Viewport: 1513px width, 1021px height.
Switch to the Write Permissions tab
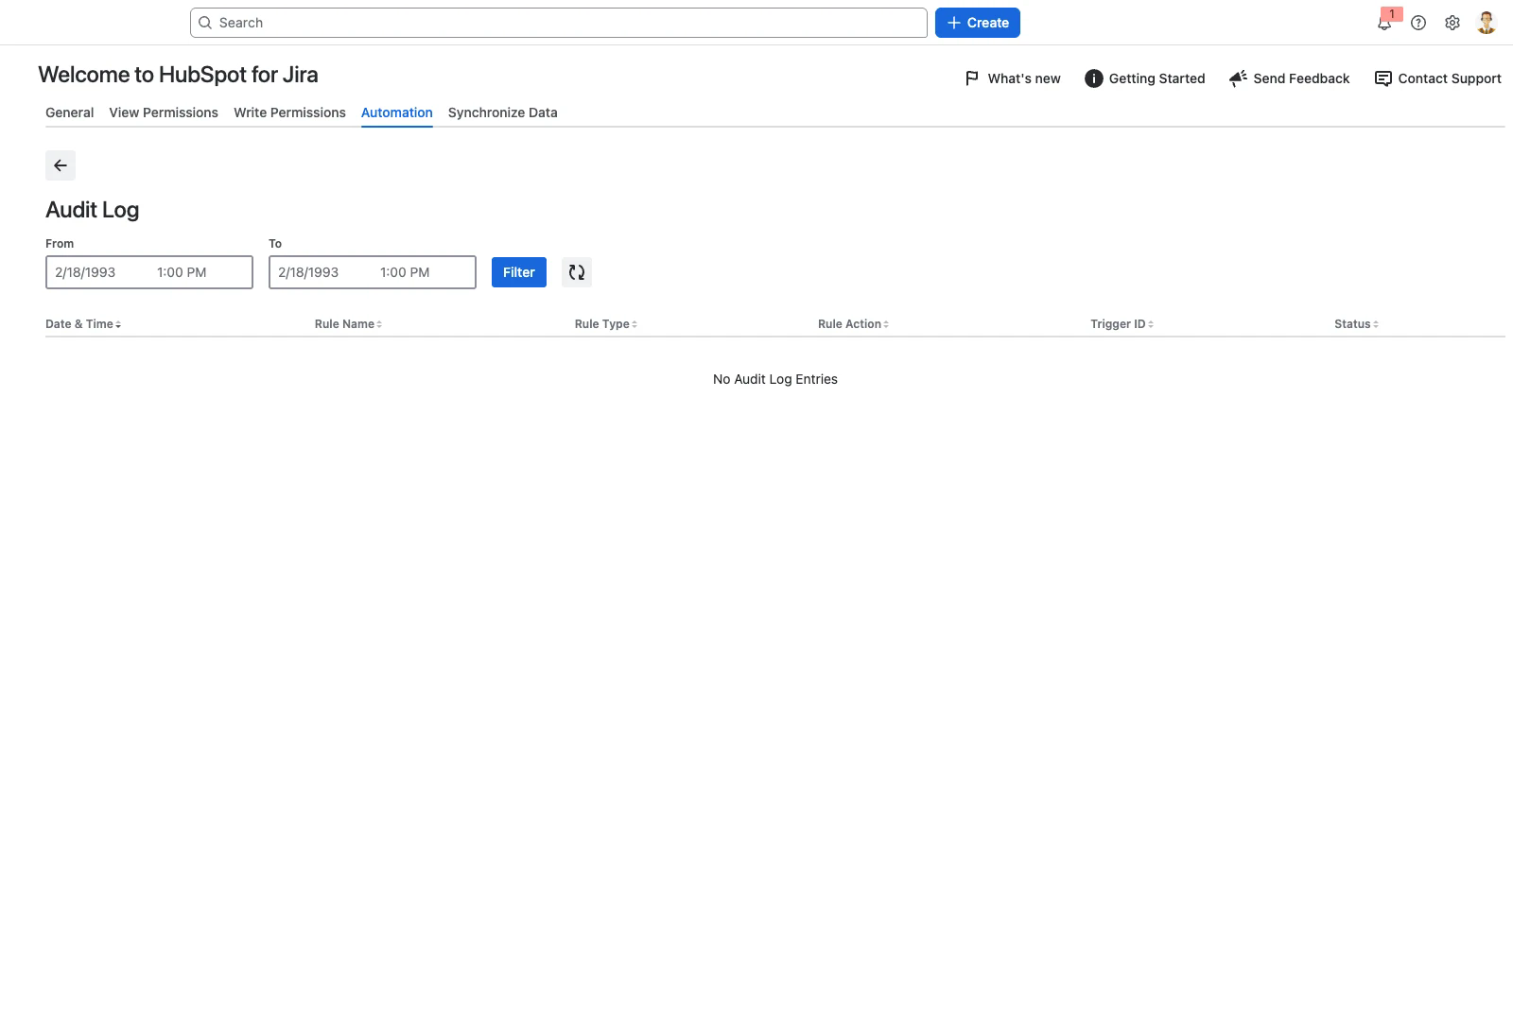[289, 112]
